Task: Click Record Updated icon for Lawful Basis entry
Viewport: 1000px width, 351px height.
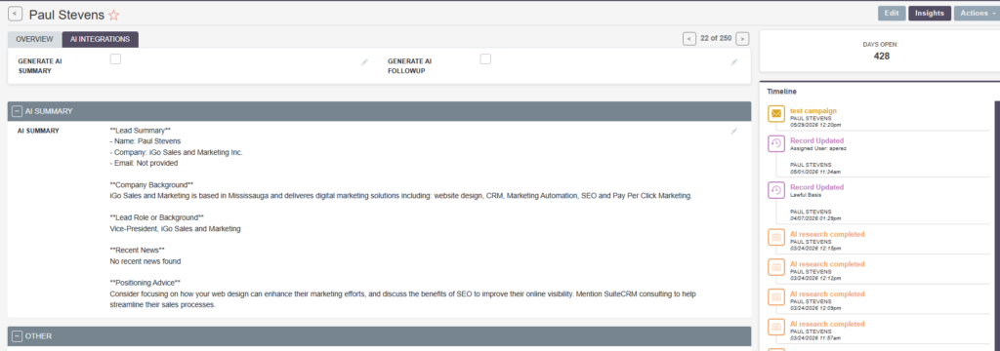Action: click(x=776, y=190)
